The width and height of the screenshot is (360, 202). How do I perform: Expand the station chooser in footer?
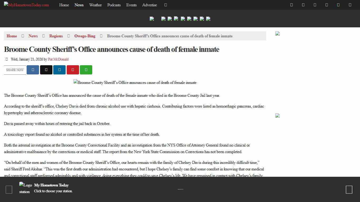(x=53, y=191)
